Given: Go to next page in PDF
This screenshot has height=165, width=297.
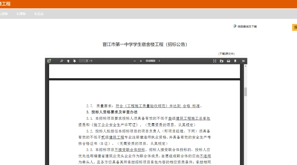Looking at the screenshot, I should pyautogui.click(x=74, y=61).
